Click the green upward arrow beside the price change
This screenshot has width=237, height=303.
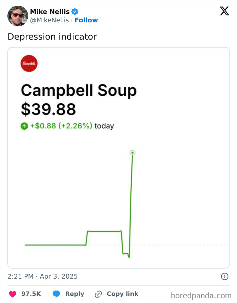(24, 126)
